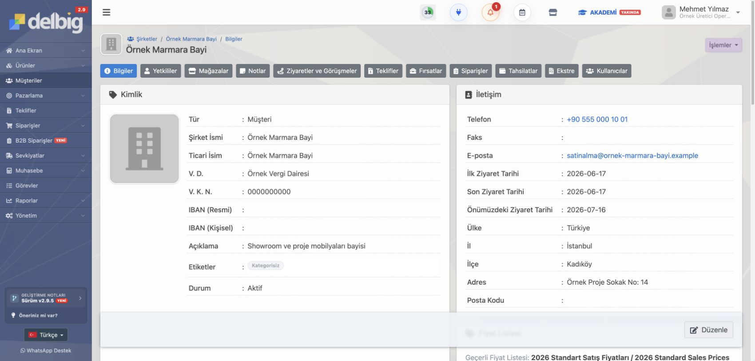Screen dimensions: 755x361
Task: Open Geliştirme Notları version 2.9.5
Action: pyautogui.click(x=46, y=298)
